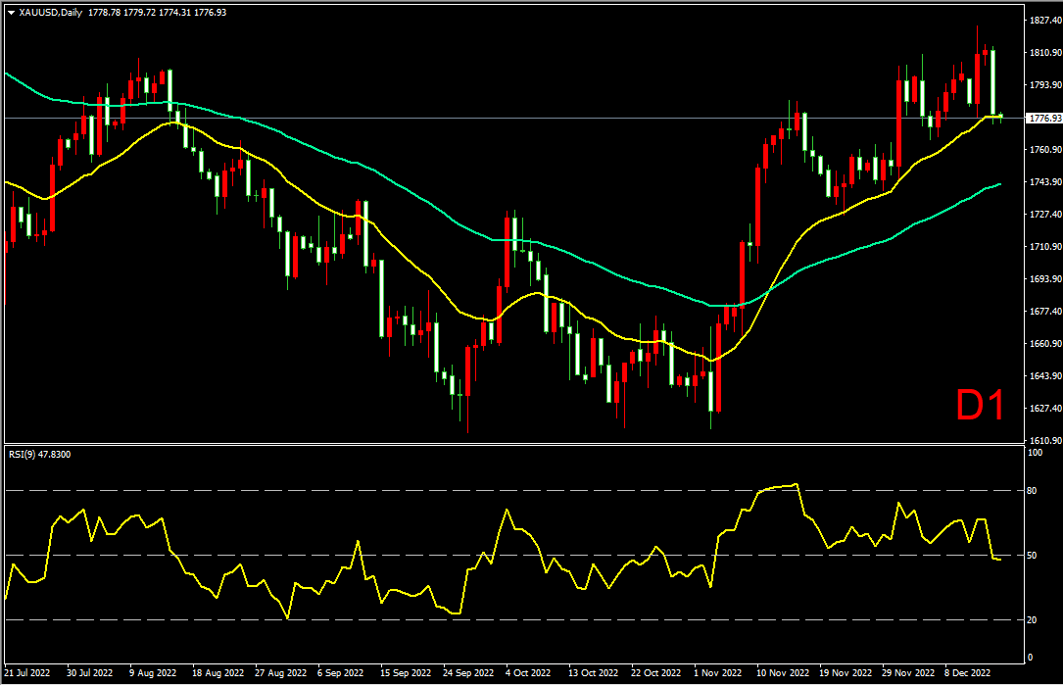Screen dimensions: 1063x686
Task: Jump to the 21 Jul 2022 date label
Action: tap(27, 674)
